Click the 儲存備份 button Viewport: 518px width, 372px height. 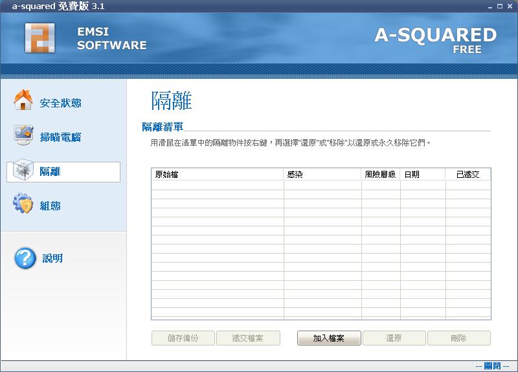point(183,338)
